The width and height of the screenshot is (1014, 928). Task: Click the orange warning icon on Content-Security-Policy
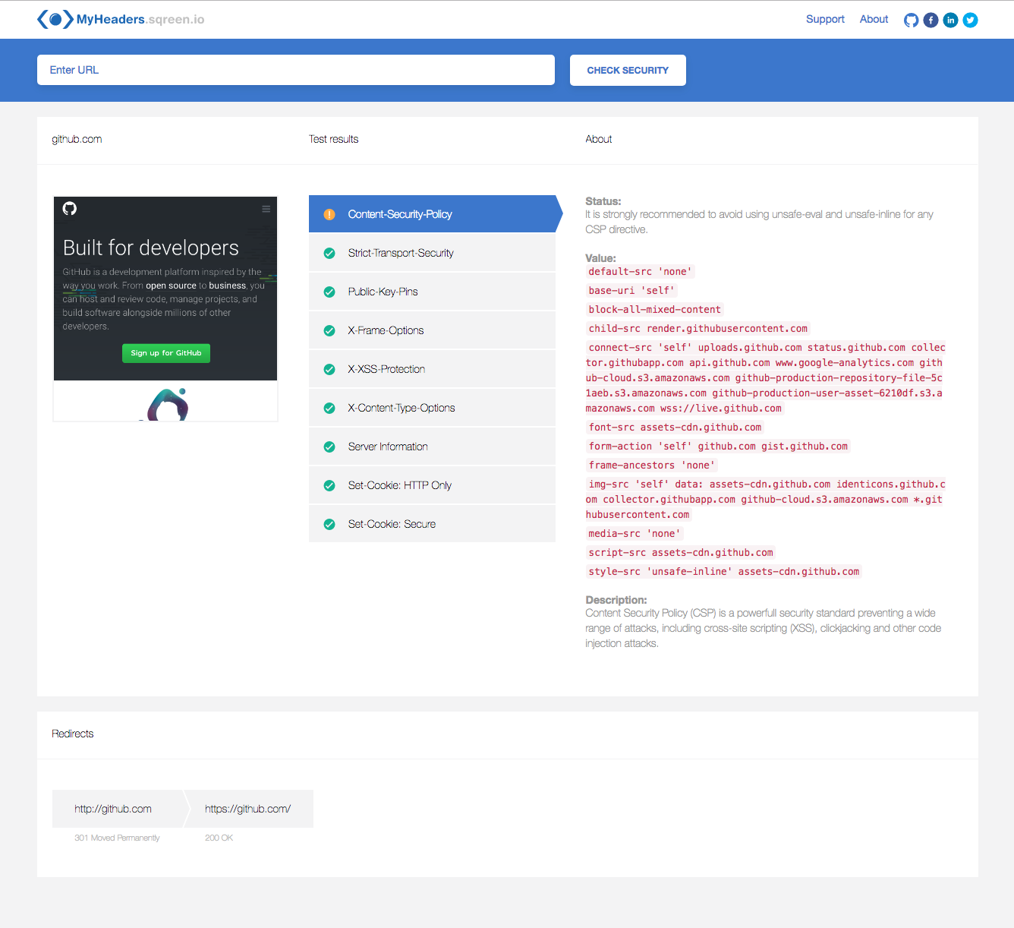[329, 214]
